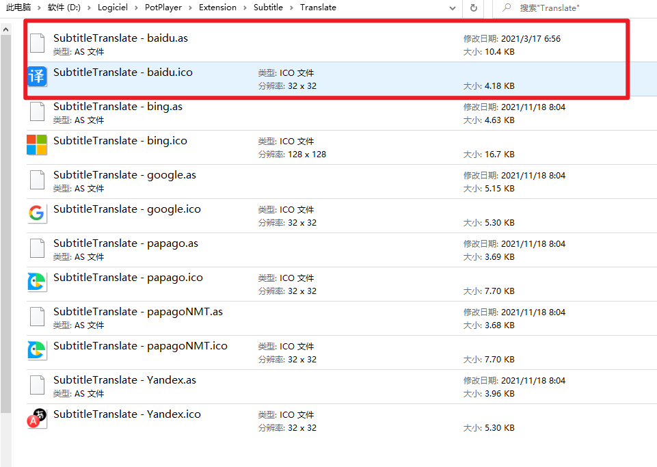
Task: Click the papagoNMT.ico parrot icon
Action: tap(37, 350)
